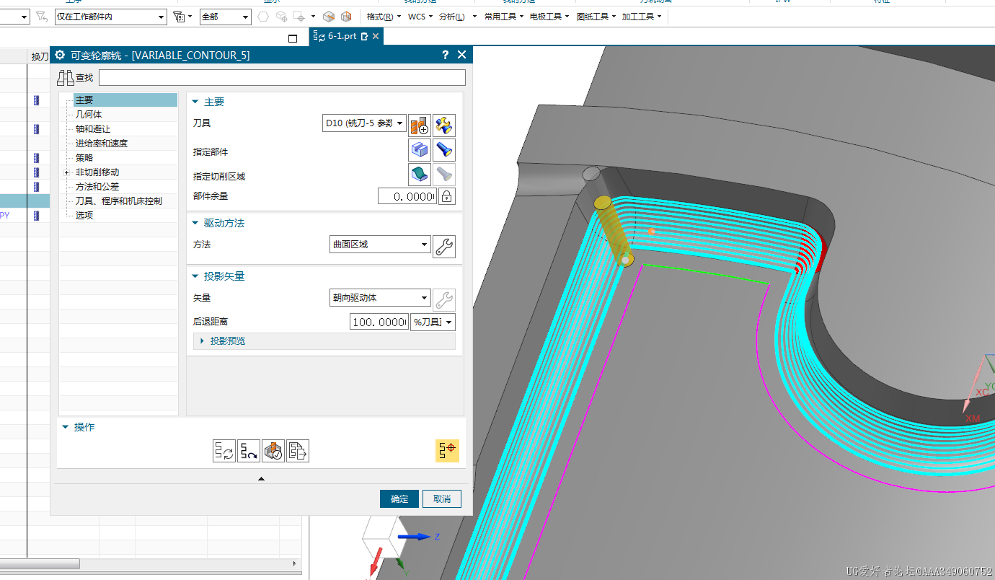Select or edit the part geometry

tap(420, 150)
